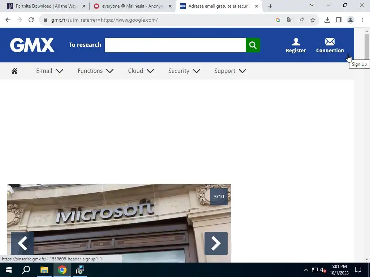Select the Adresse email gratuite tab
This screenshot has height=277, width=370.
[219, 6]
